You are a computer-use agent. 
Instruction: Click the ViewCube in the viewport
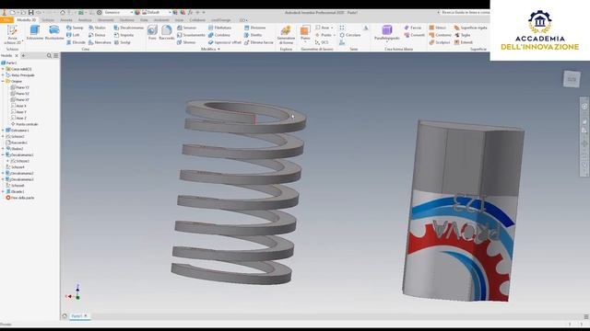[x=572, y=79]
